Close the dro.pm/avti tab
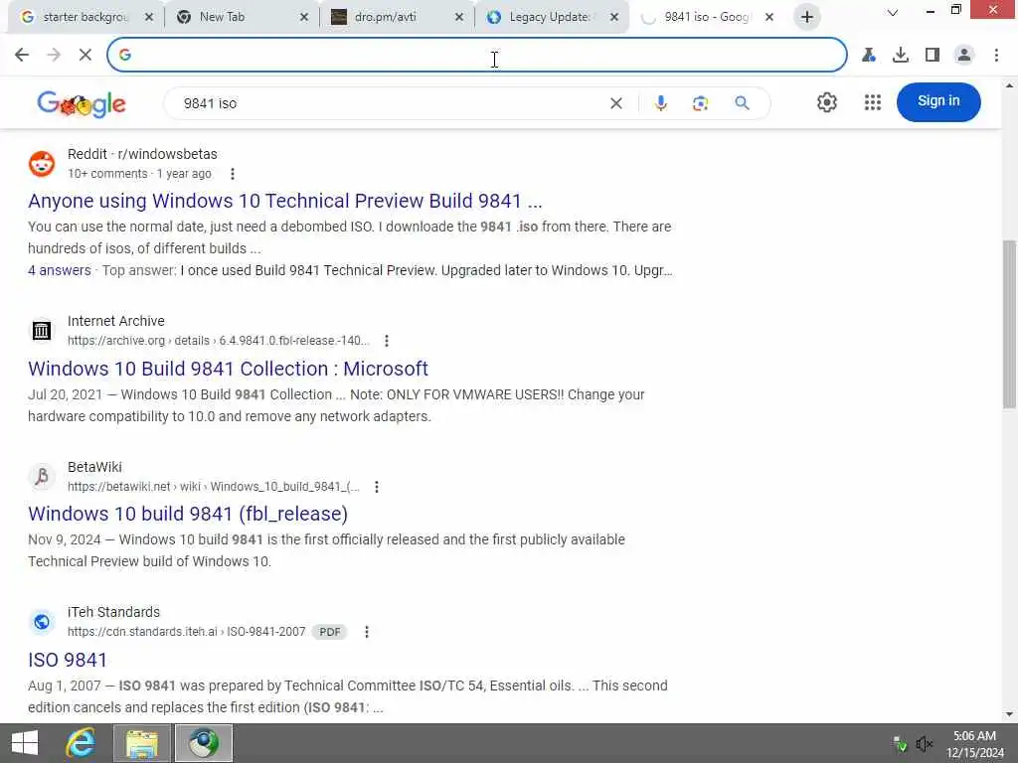 pos(459,18)
